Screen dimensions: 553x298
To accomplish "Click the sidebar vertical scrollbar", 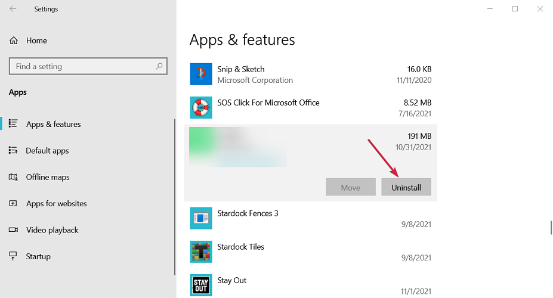I will tap(175, 197).
